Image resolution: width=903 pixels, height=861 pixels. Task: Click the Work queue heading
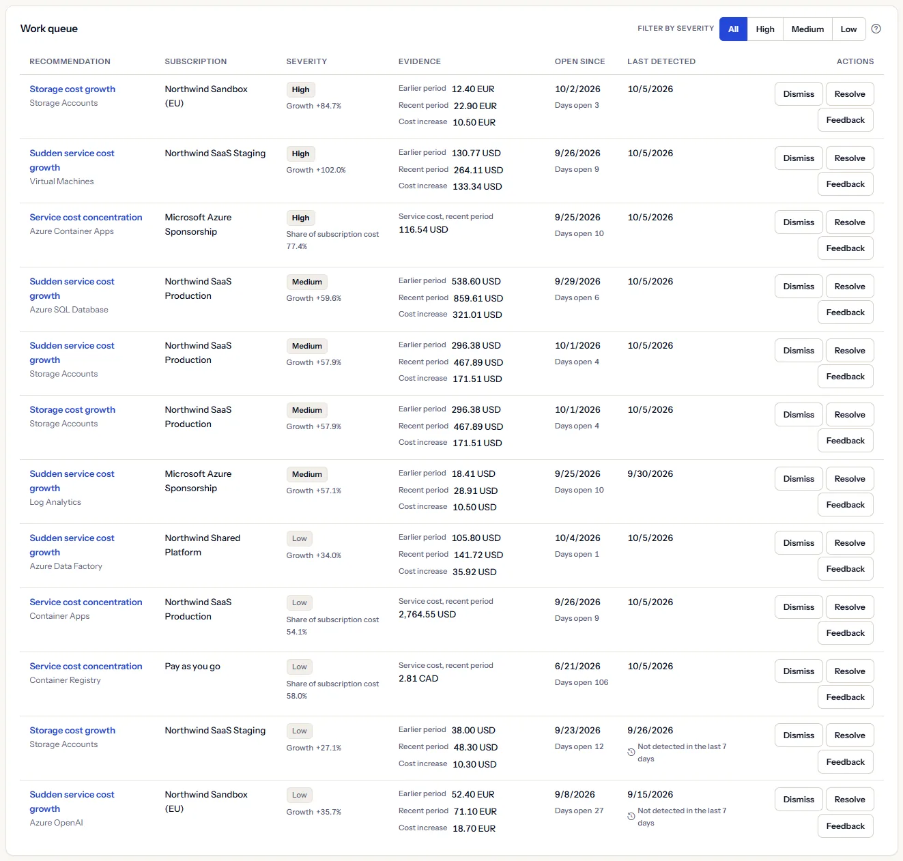pyautogui.click(x=49, y=29)
